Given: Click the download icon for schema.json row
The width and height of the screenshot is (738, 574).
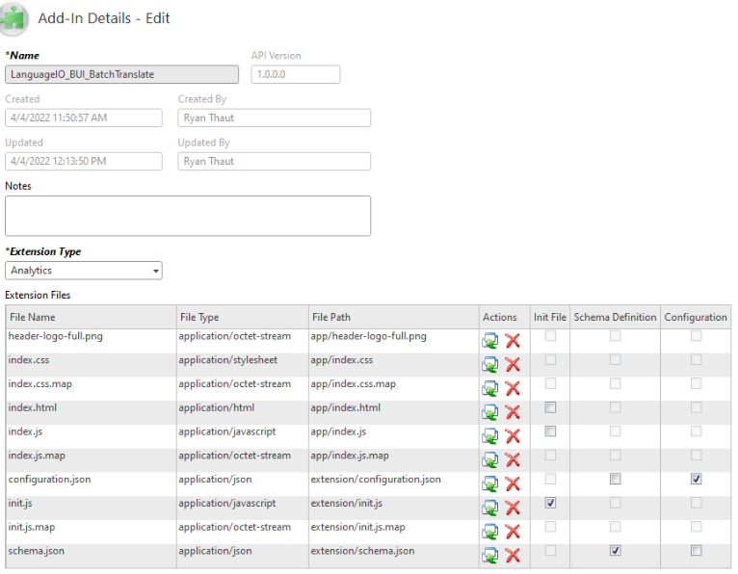Looking at the screenshot, I should [490, 555].
